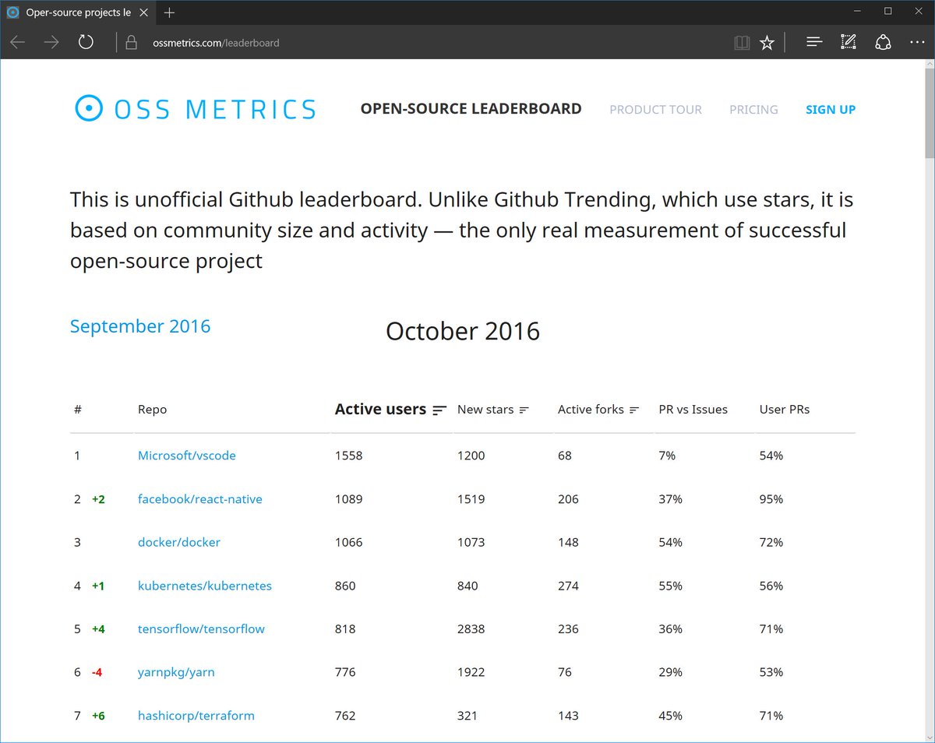Click the Sign Up link

point(831,110)
